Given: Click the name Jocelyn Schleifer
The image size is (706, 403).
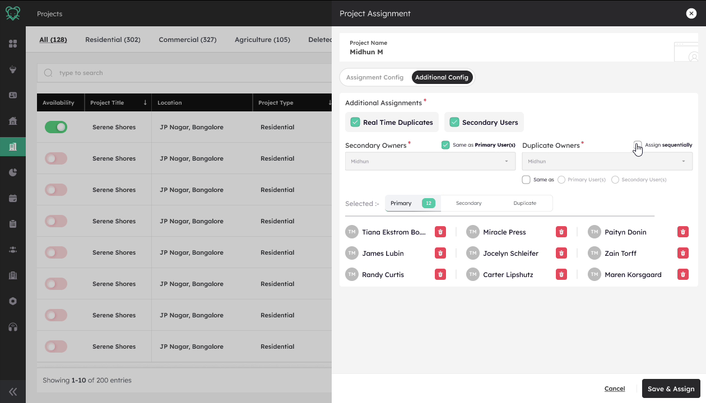Looking at the screenshot, I should pos(511,253).
